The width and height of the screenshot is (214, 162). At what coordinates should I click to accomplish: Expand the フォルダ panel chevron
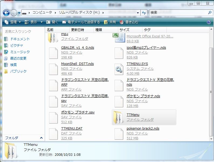(41, 138)
